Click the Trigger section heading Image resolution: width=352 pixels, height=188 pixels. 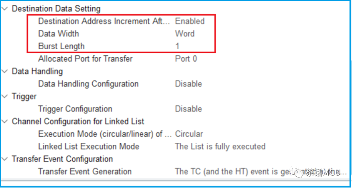[24, 97]
